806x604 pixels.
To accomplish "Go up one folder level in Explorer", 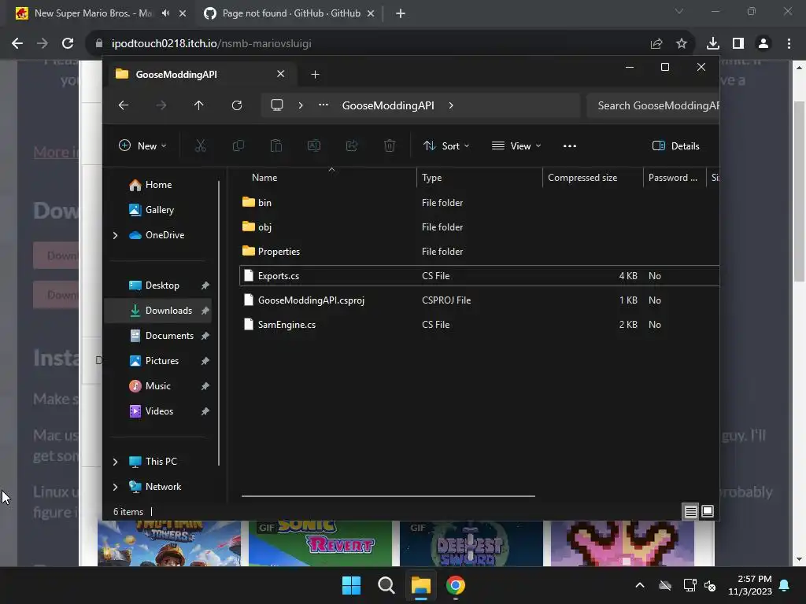I will [x=199, y=105].
